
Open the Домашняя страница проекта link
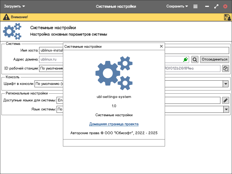click(114, 124)
